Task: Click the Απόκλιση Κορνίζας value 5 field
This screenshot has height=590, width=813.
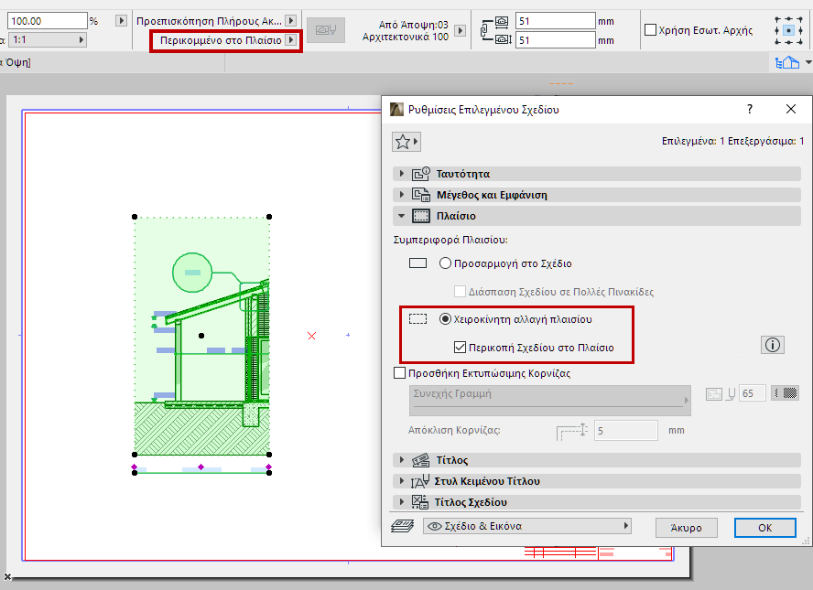Action: click(x=626, y=431)
